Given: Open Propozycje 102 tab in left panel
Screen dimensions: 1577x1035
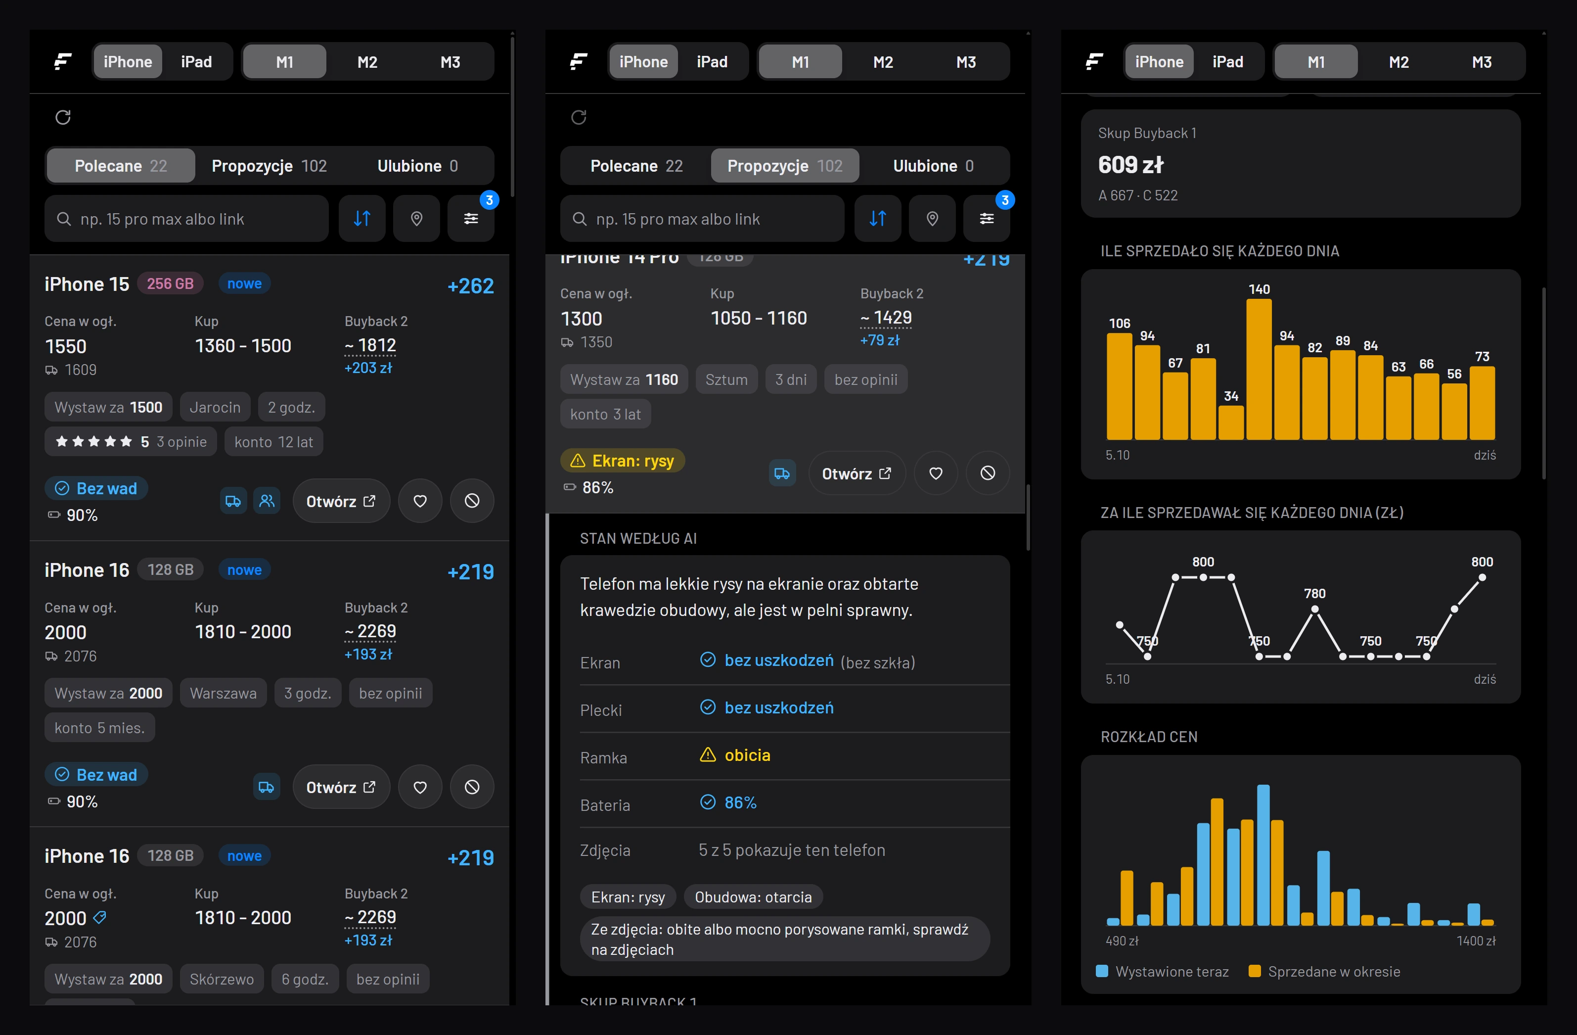Looking at the screenshot, I should point(269,166).
